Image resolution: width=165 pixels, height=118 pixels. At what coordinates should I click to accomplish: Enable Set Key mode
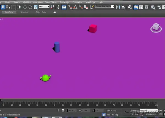pos(135,114)
